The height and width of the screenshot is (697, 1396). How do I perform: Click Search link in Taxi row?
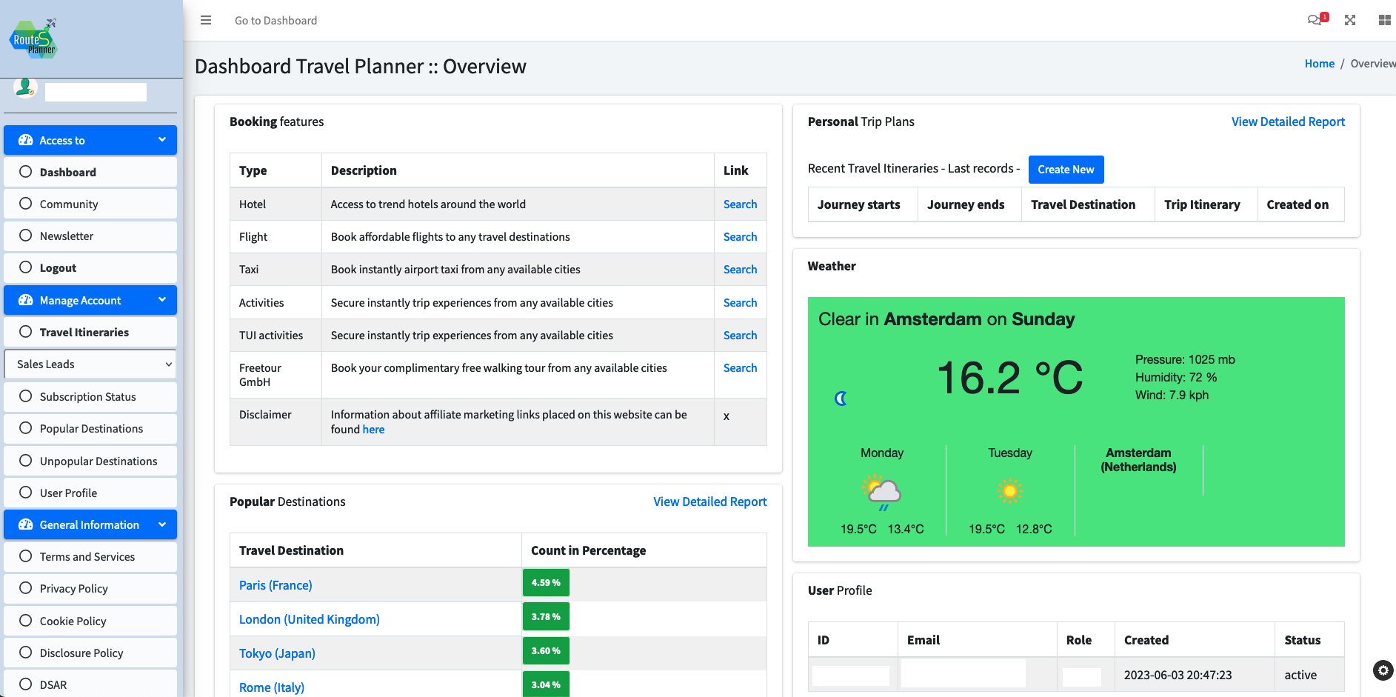(740, 269)
